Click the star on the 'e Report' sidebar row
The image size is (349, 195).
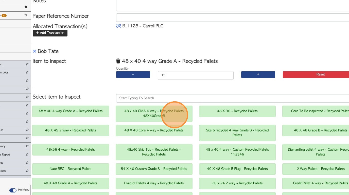(x=27, y=154)
